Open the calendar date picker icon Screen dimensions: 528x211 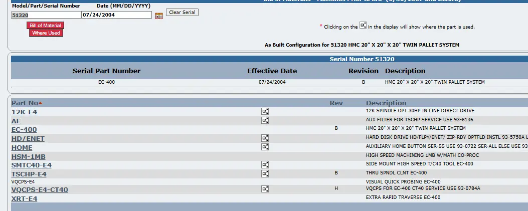click(159, 16)
